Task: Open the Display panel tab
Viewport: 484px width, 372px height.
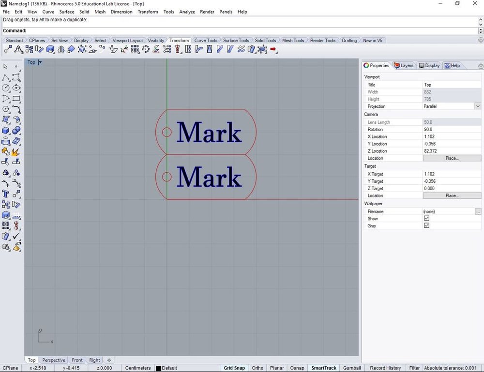Action: point(429,65)
